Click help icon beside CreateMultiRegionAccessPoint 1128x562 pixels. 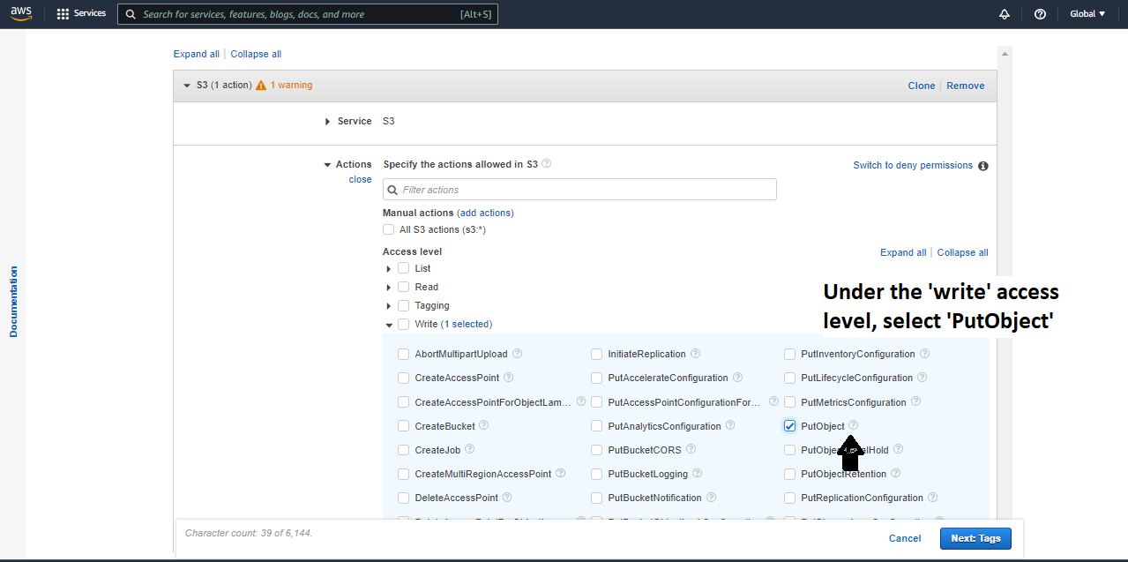[x=561, y=474]
